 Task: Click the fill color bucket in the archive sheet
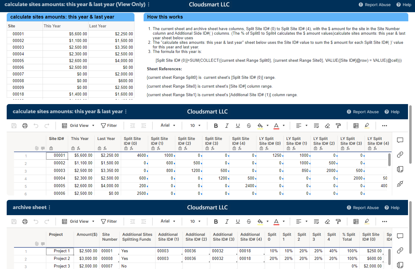click(x=260, y=222)
